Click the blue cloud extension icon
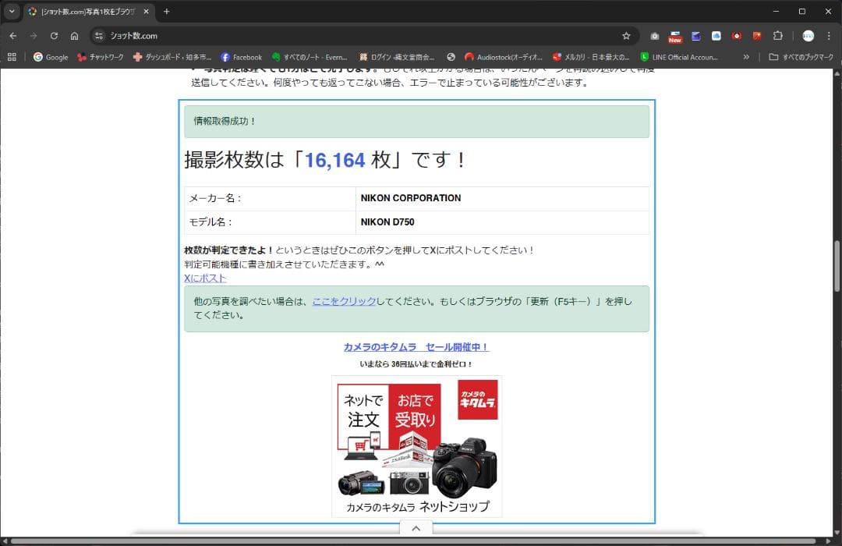 pos(716,36)
